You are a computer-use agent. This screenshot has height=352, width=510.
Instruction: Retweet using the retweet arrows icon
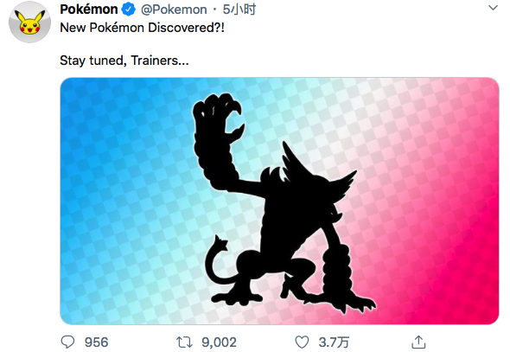[184, 342]
